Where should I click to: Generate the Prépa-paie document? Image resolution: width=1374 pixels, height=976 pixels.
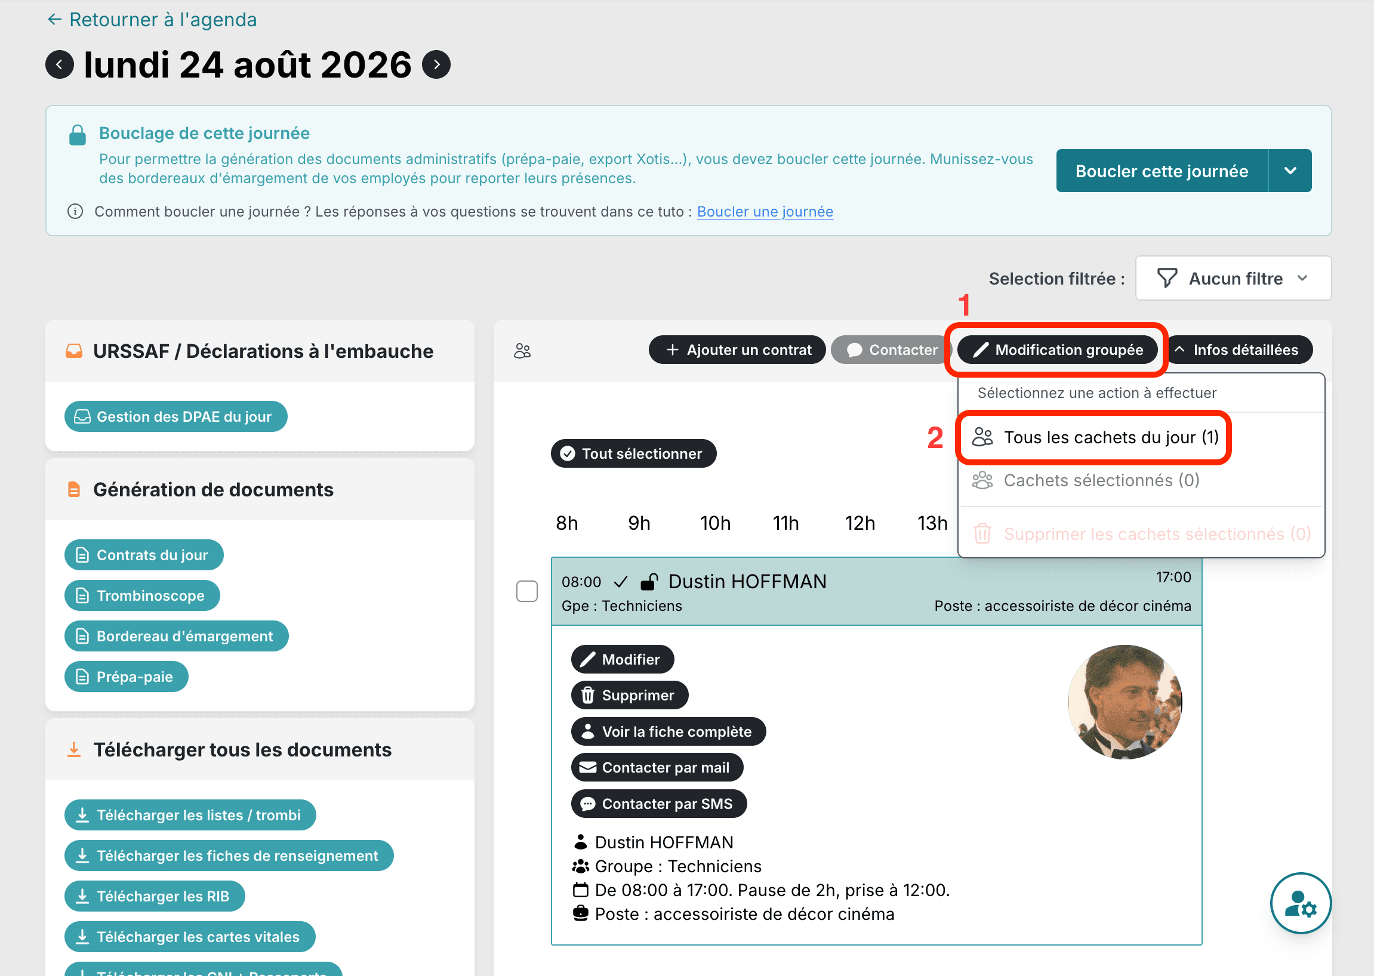(127, 677)
